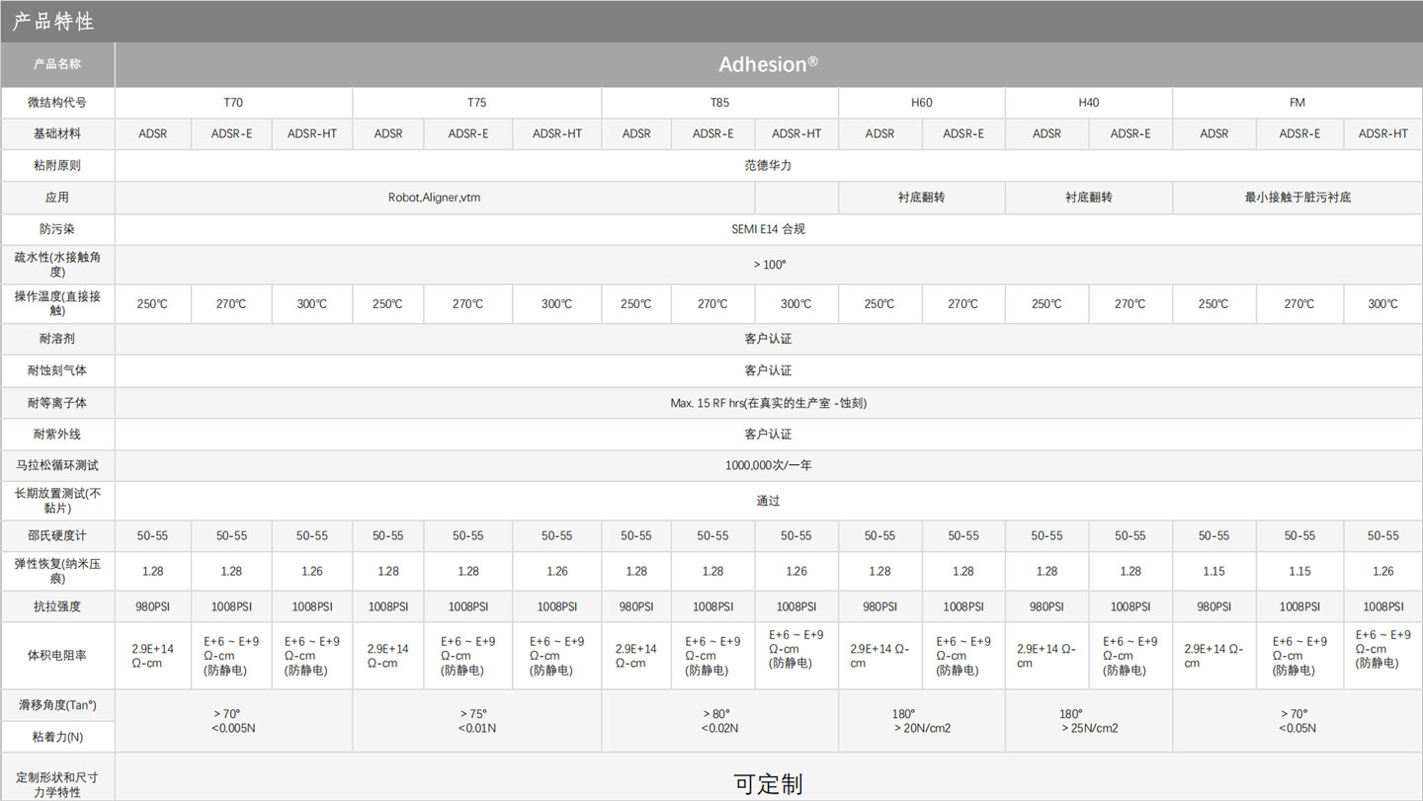
Task: Select the SEMI E14 合规 cell
Action: pyautogui.click(x=768, y=229)
